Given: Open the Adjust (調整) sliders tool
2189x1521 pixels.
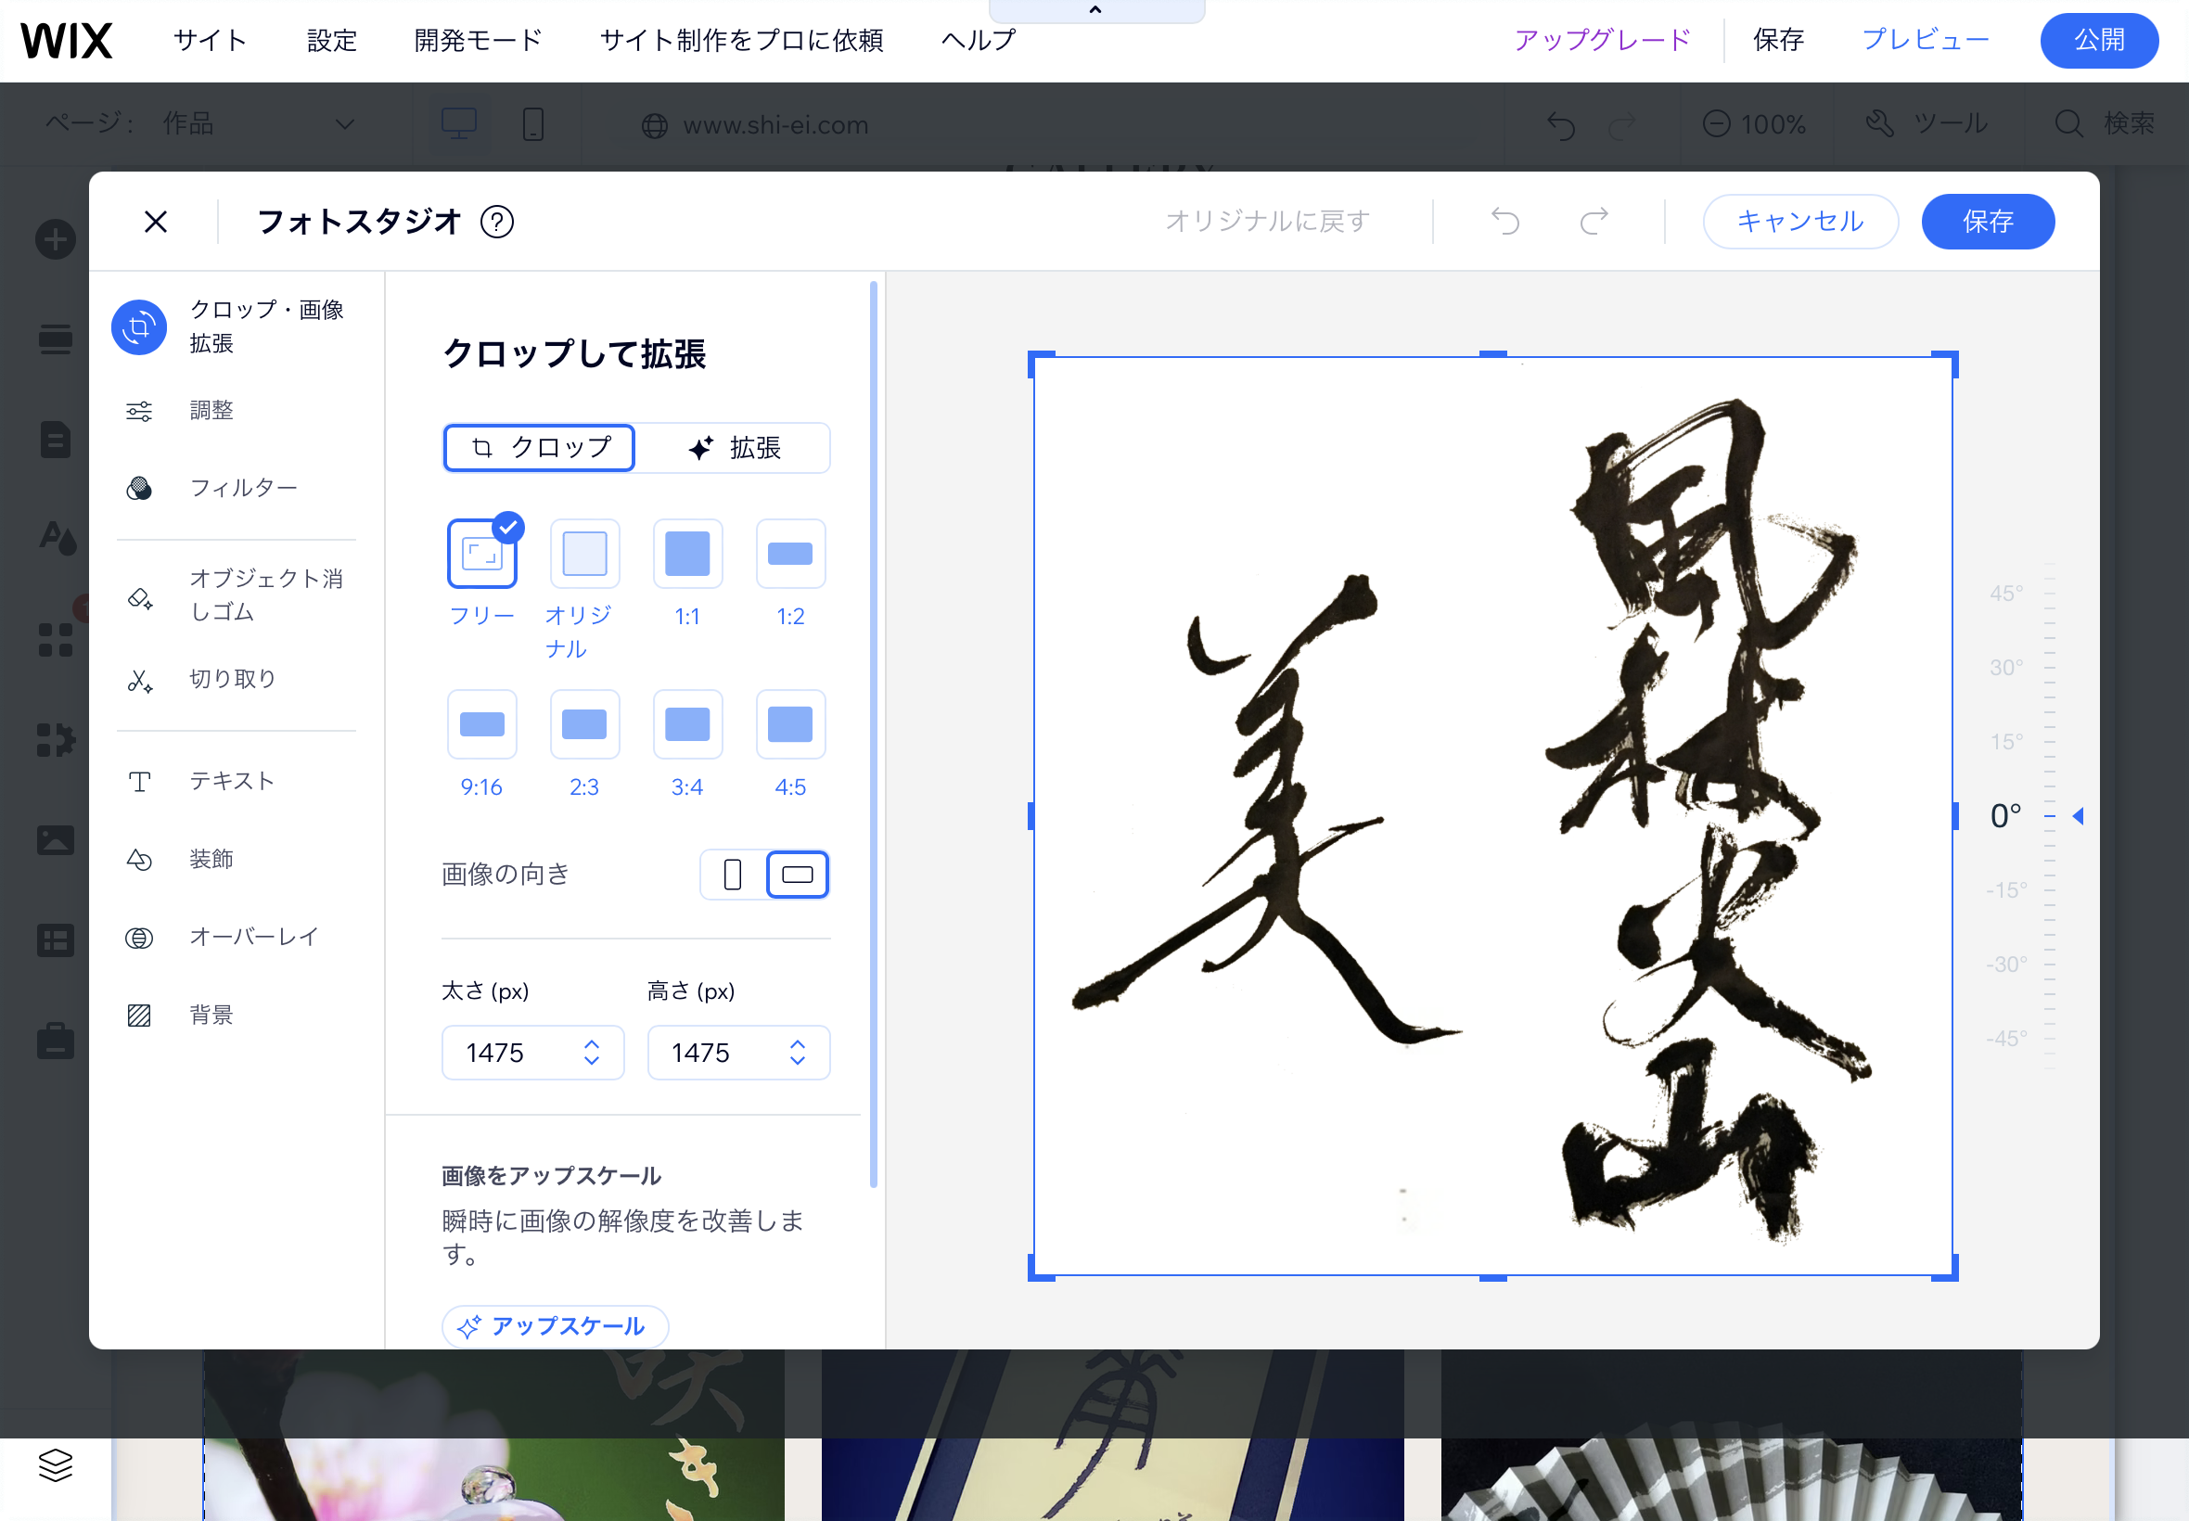Looking at the screenshot, I should pyautogui.click(x=211, y=411).
